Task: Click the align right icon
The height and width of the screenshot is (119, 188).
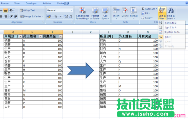Action: (6, 16)
